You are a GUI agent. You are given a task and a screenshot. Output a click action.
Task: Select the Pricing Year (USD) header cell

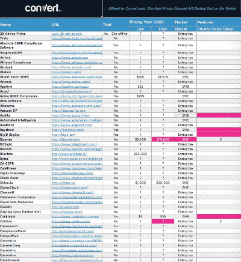(x=152, y=22)
